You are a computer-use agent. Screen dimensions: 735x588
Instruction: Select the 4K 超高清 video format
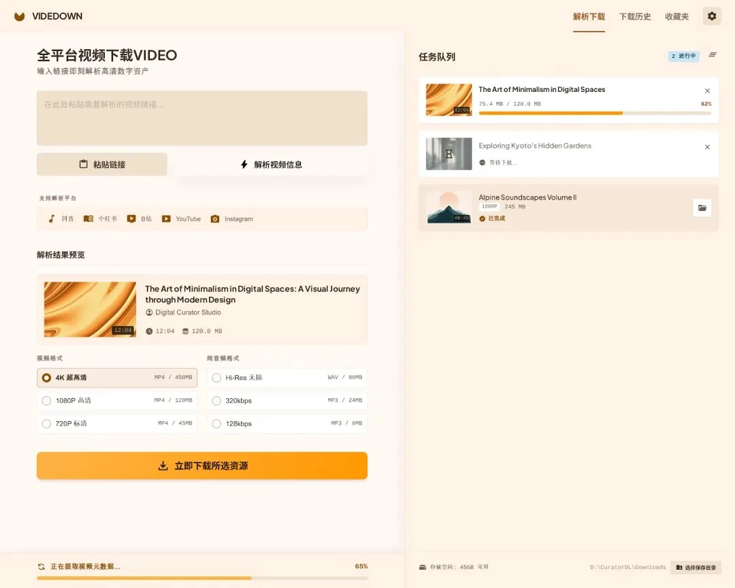tap(117, 378)
